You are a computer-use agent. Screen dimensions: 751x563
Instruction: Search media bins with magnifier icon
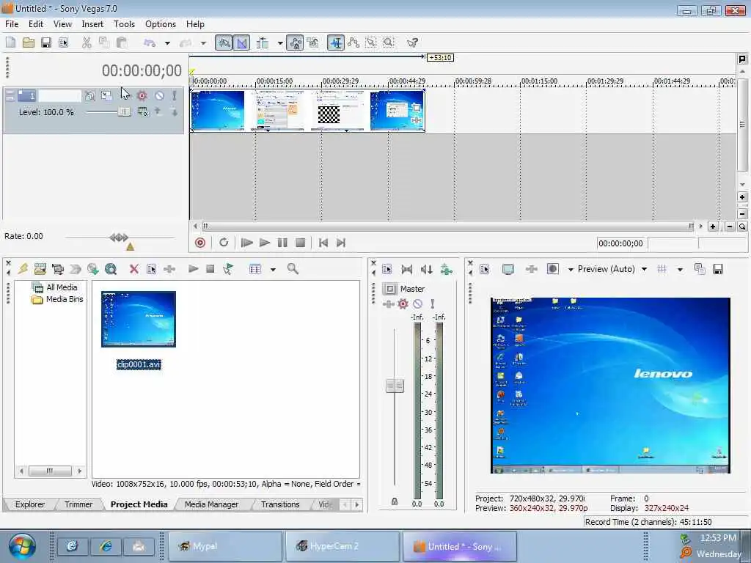pyautogui.click(x=293, y=269)
